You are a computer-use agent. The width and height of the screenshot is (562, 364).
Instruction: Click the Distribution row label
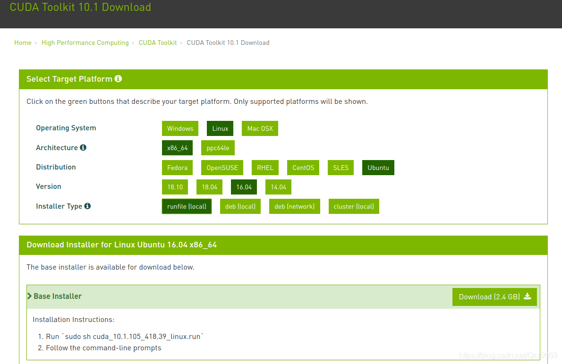[x=56, y=167]
